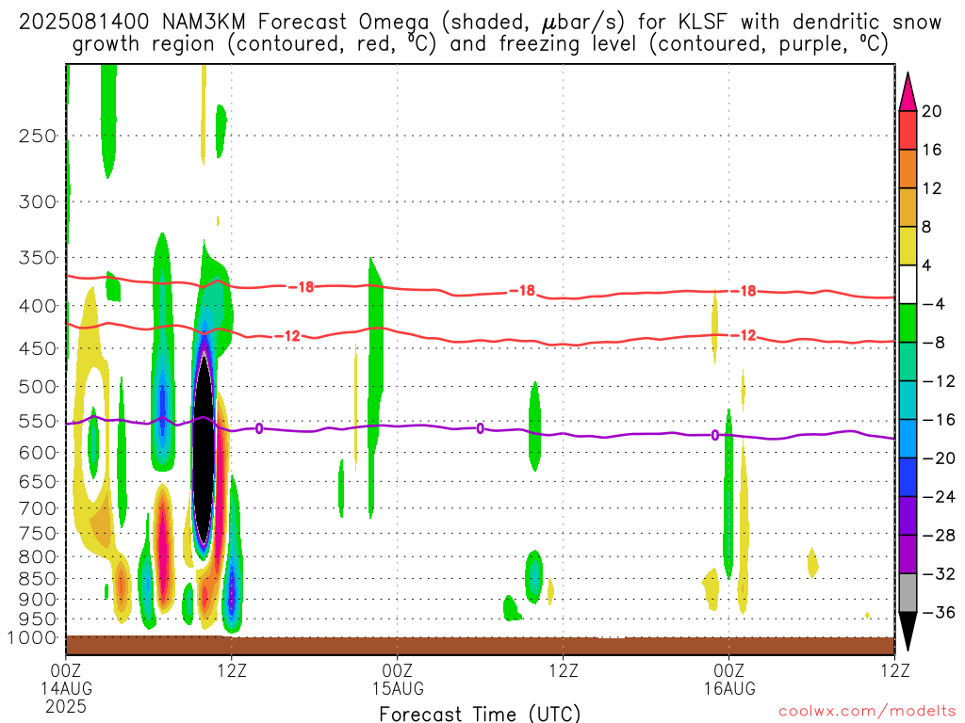Click the white -4 to 4 colorbar segment
Screen dimensions: 965x723
coord(908,284)
